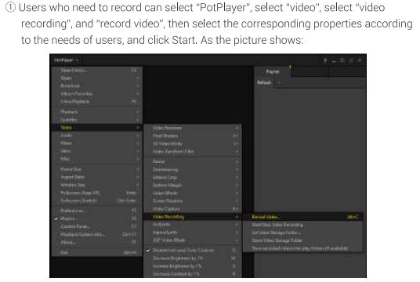Open the Extend/Crop submenu
420x282 pixels.
tap(193, 177)
